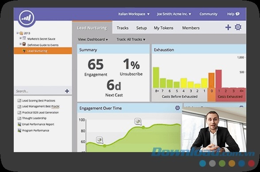Open Joe Smith: Acme Inc. dropdown
The height and width of the screenshot is (172, 260).
pyautogui.click(x=174, y=14)
